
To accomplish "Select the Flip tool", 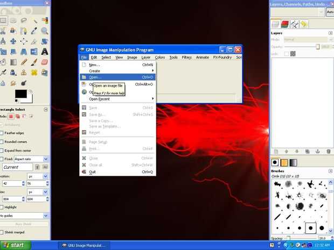I will click(x=34, y=52).
